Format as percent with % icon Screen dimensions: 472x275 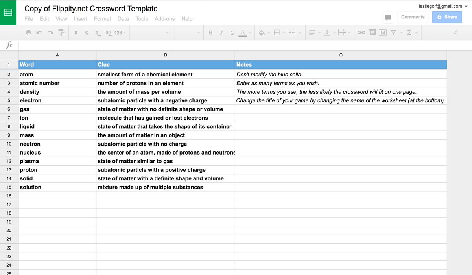[x=87, y=33]
